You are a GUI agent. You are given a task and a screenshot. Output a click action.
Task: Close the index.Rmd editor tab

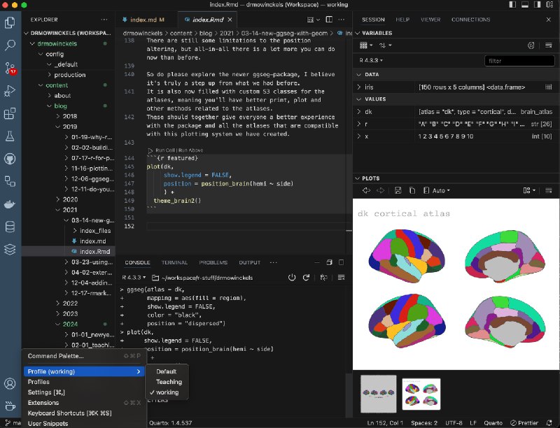(x=230, y=20)
